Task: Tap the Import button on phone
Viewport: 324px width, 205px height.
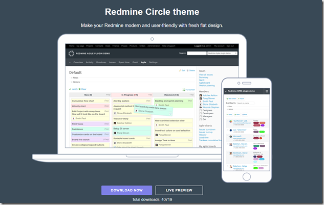Action: coord(242,98)
